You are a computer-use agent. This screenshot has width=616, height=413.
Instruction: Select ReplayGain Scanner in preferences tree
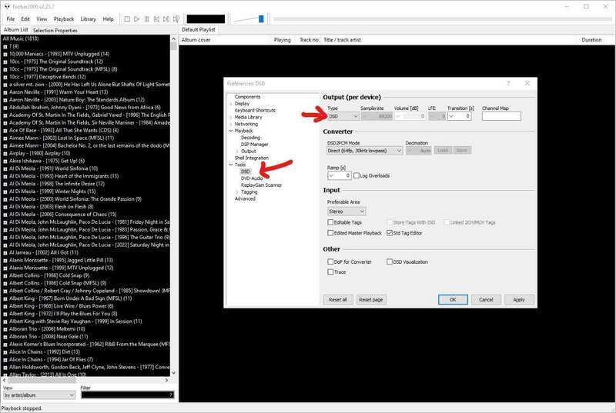click(261, 185)
